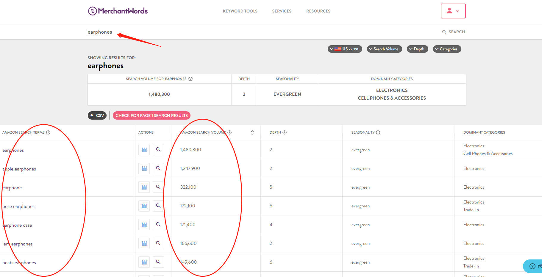Click the 1,247,900 search volume value

(190, 168)
